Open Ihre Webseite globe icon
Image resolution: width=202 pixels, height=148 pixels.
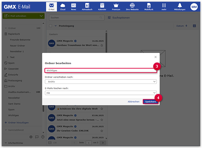click(132, 7)
